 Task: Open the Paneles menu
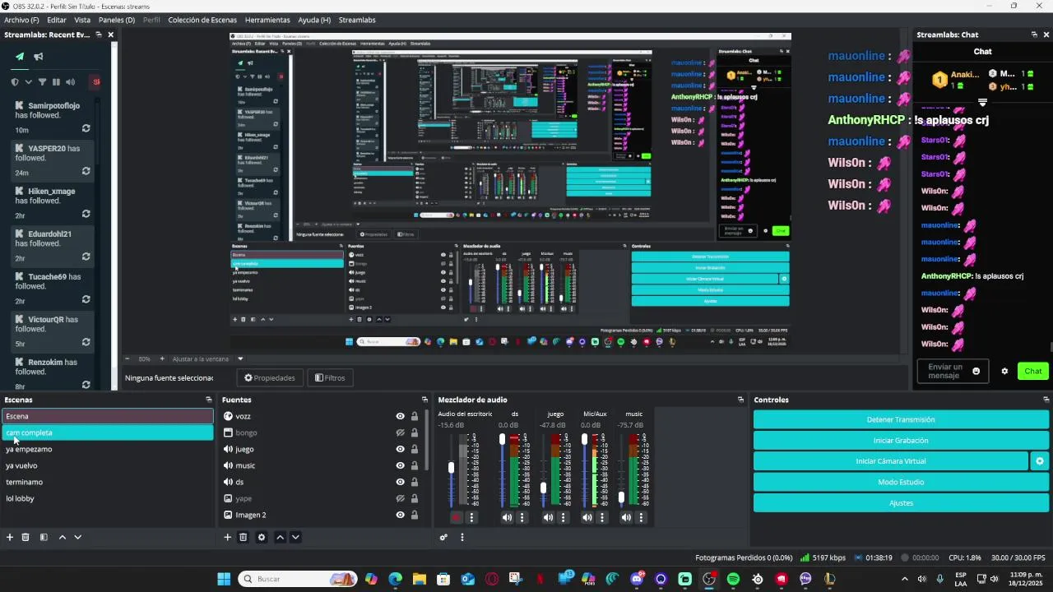pos(117,20)
